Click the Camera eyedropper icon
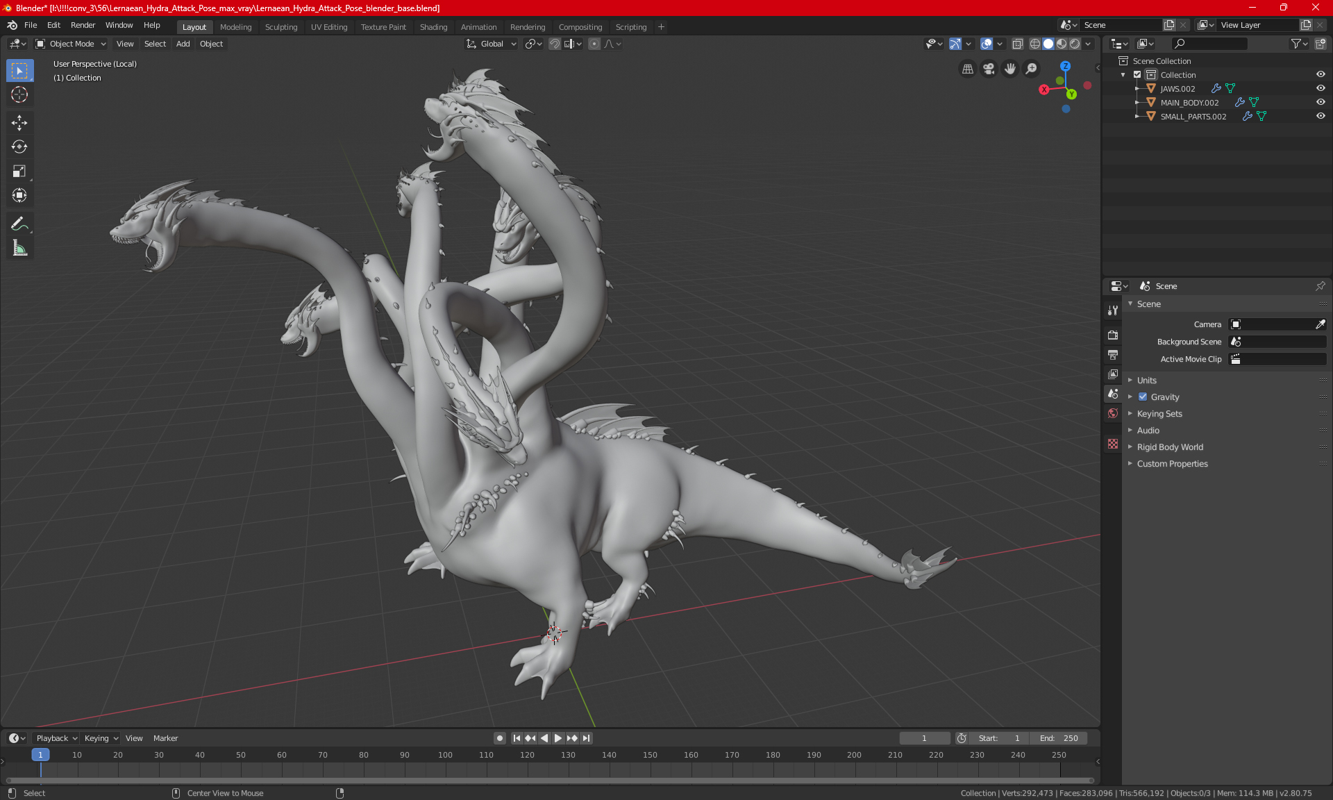This screenshot has height=800, width=1333. tap(1320, 324)
